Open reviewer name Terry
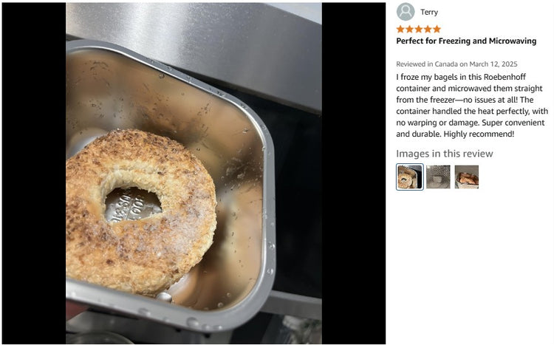This screenshot has width=554, height=345. [x=429, y=12]
